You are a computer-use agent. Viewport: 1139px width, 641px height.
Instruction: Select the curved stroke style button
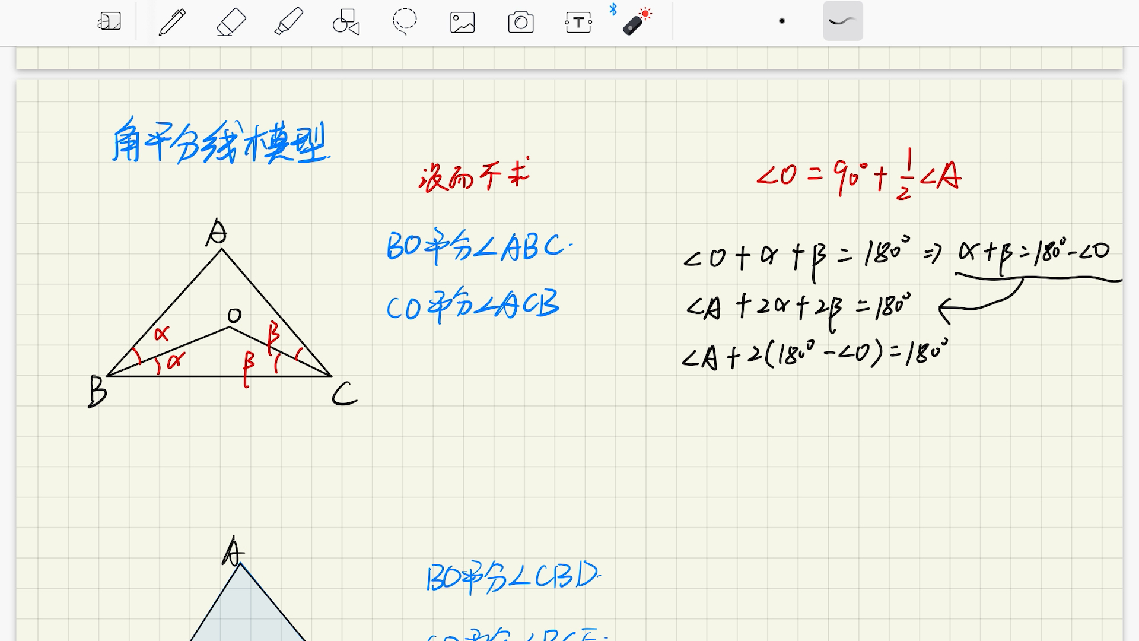click(x=842, y=21)
